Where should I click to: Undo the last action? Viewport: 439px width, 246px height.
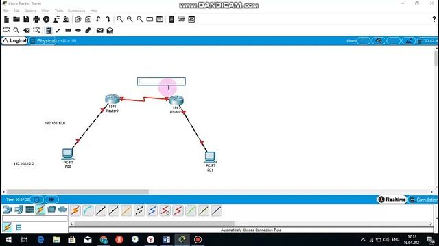98,19
